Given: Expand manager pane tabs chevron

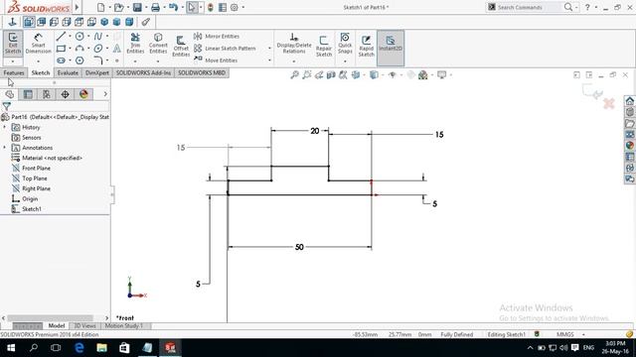Looking at the screenshot, I should pos(105,94).
